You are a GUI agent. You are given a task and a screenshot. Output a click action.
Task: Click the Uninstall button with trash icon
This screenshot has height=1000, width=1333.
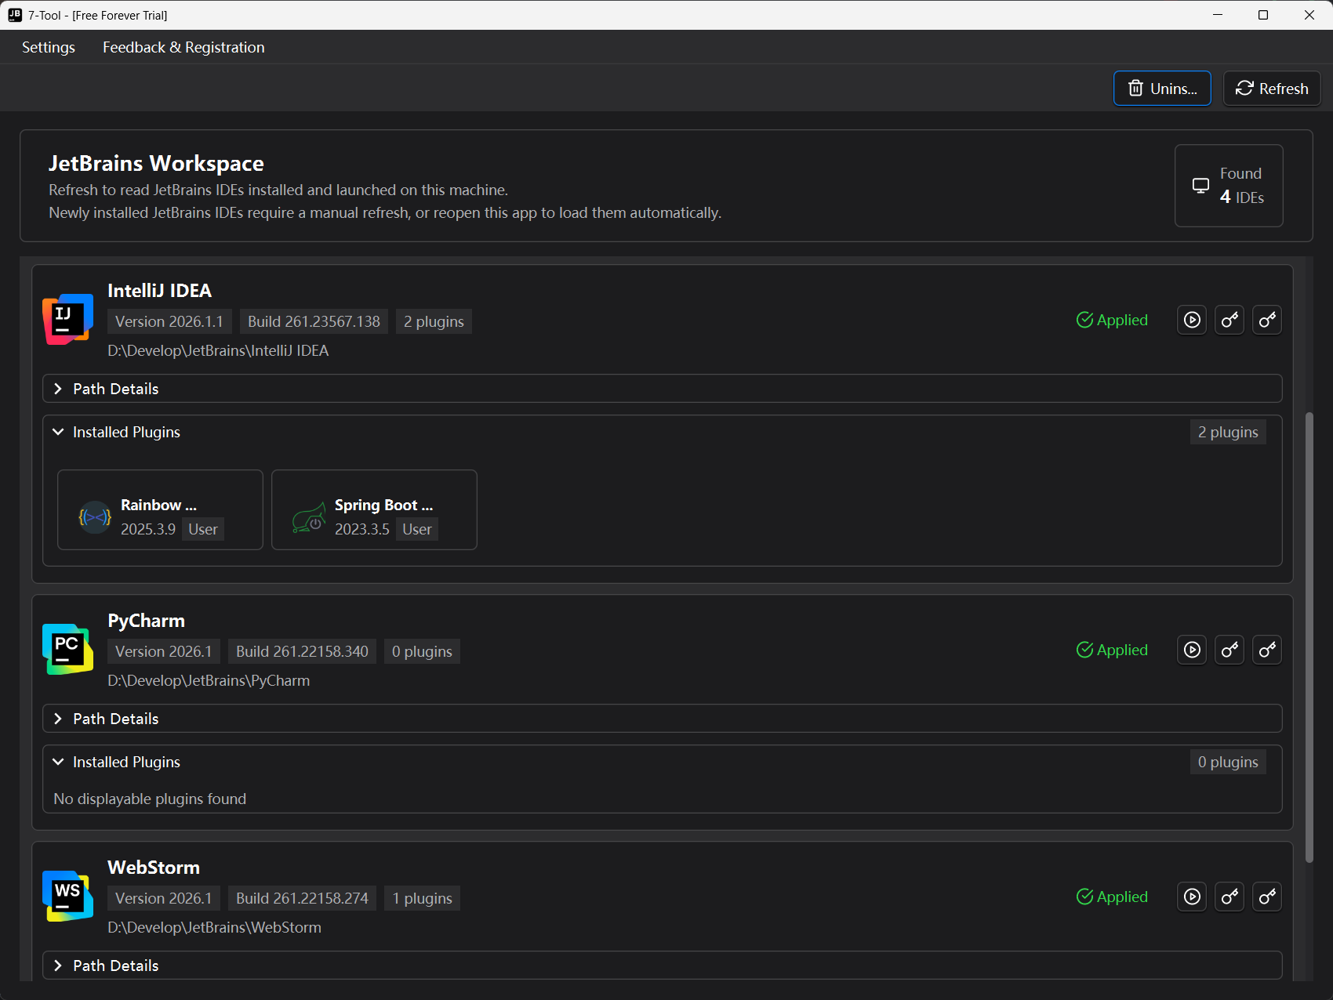point(1162,89)
